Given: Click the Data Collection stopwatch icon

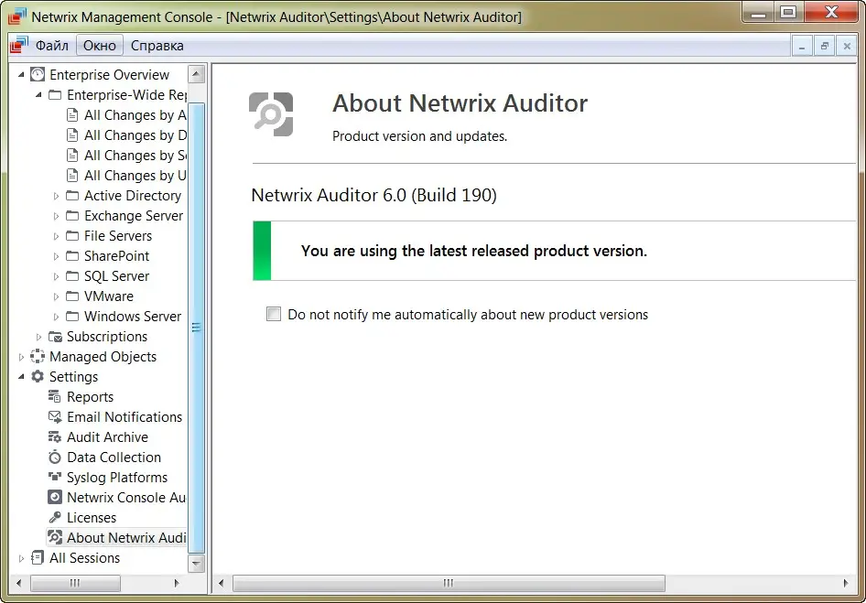Looking at the screenshot, I should coord(55,458).
